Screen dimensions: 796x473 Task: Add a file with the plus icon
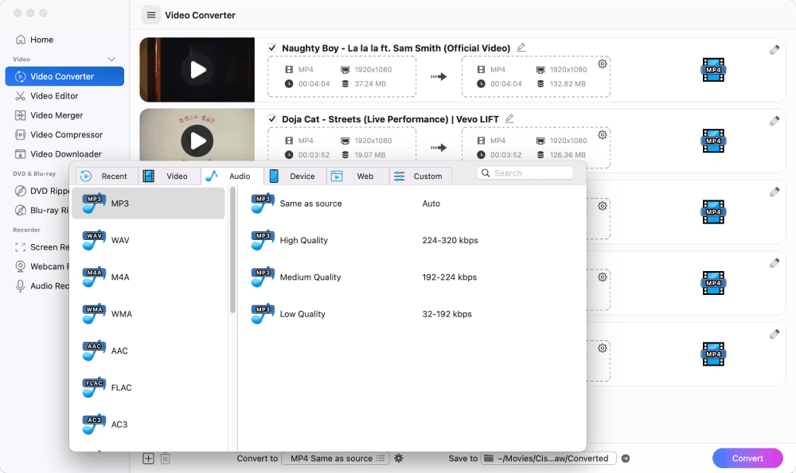[148, 459]
